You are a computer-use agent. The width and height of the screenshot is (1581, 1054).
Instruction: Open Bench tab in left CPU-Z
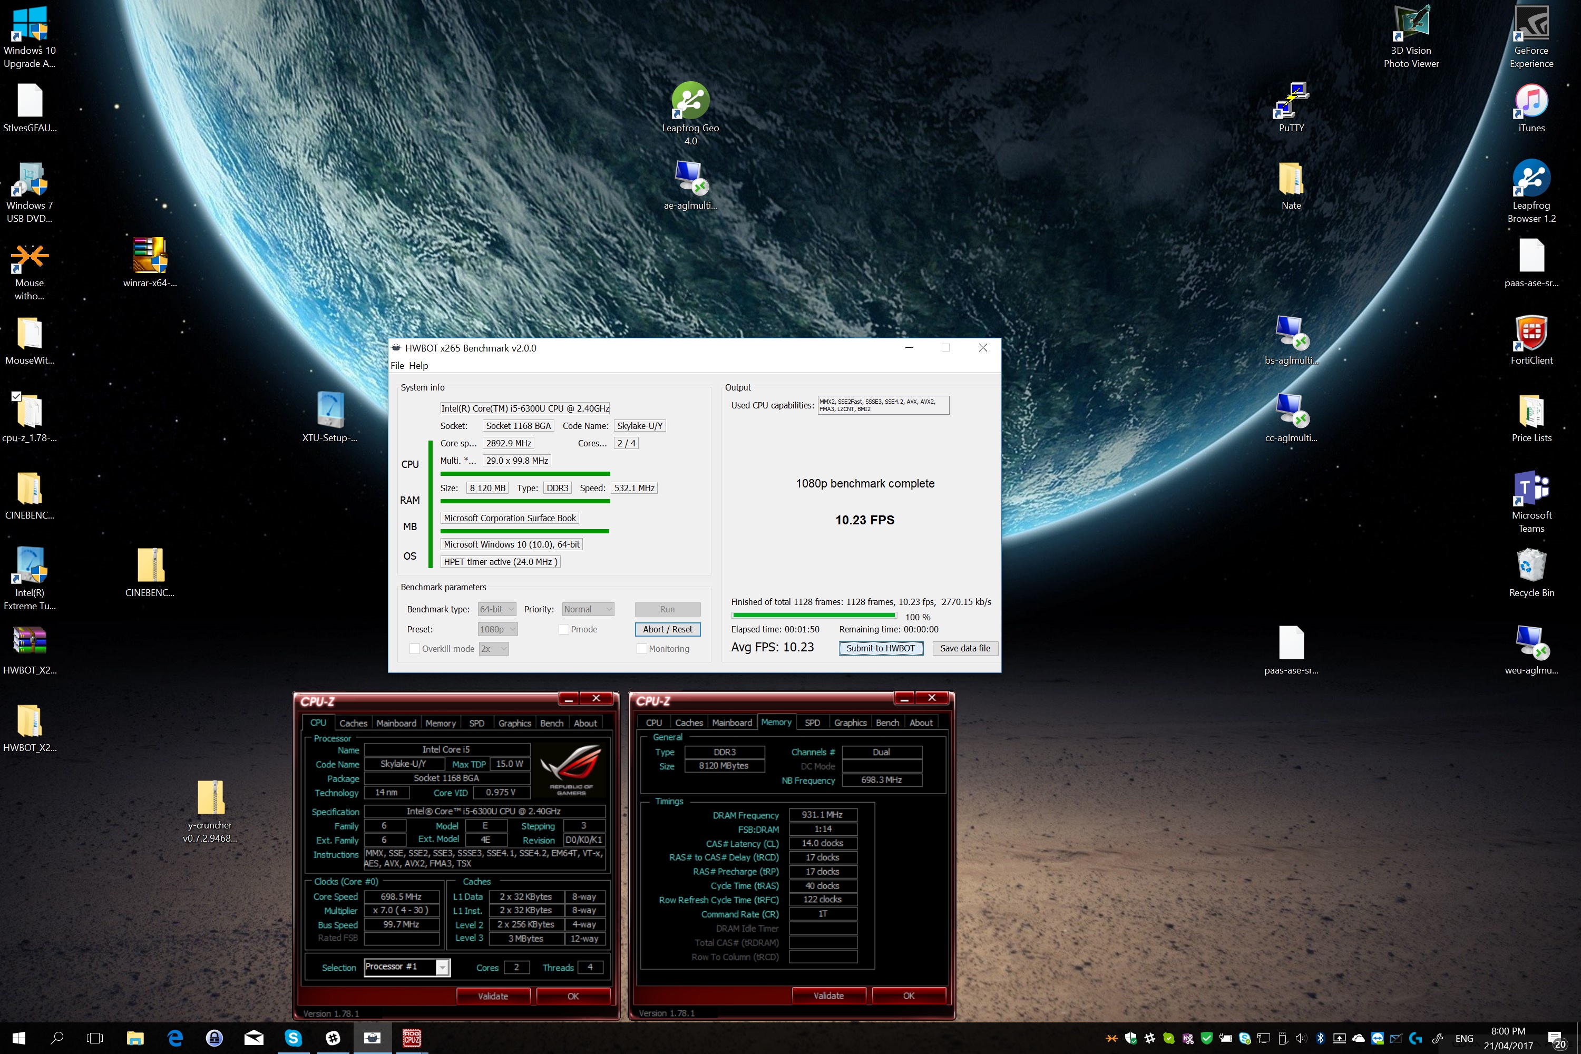pos(551,723)
